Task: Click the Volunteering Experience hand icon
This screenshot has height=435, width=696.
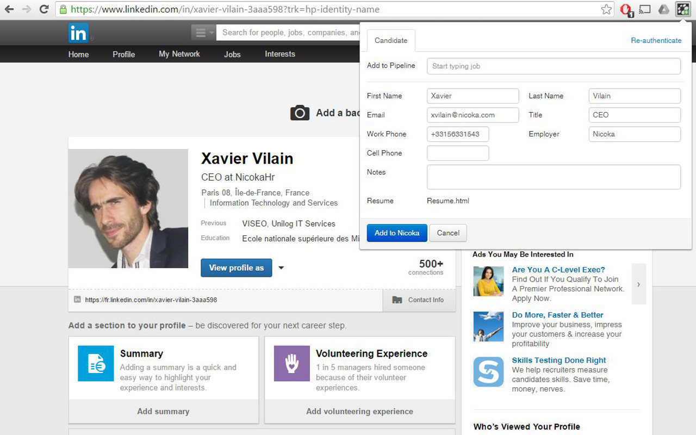Action: pyautogui.click(x=292, y=363)
